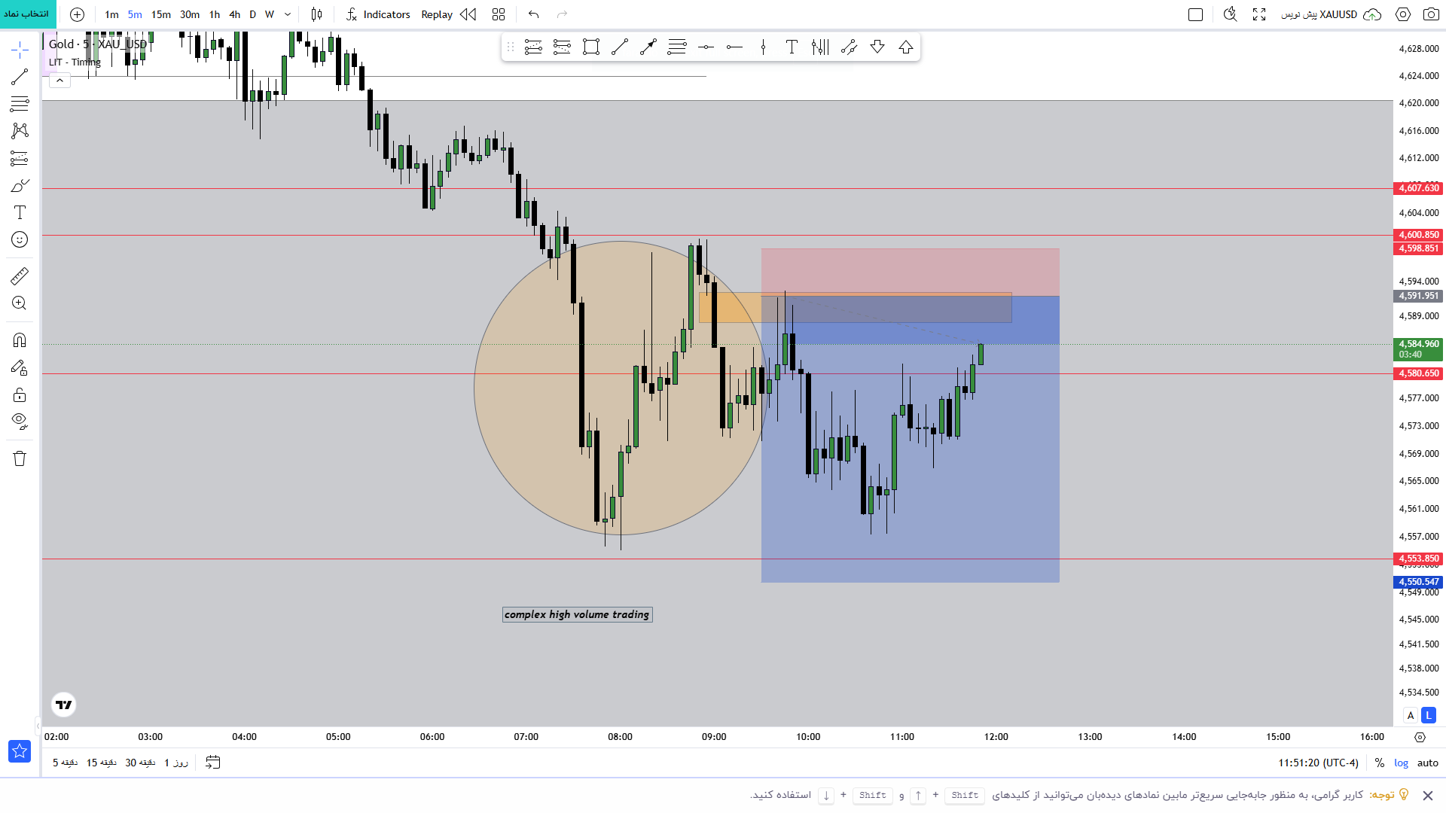The height and width of the screenshot is (813, 1446).
Task: Open the emoji icons tool
Action: (20, 239)
